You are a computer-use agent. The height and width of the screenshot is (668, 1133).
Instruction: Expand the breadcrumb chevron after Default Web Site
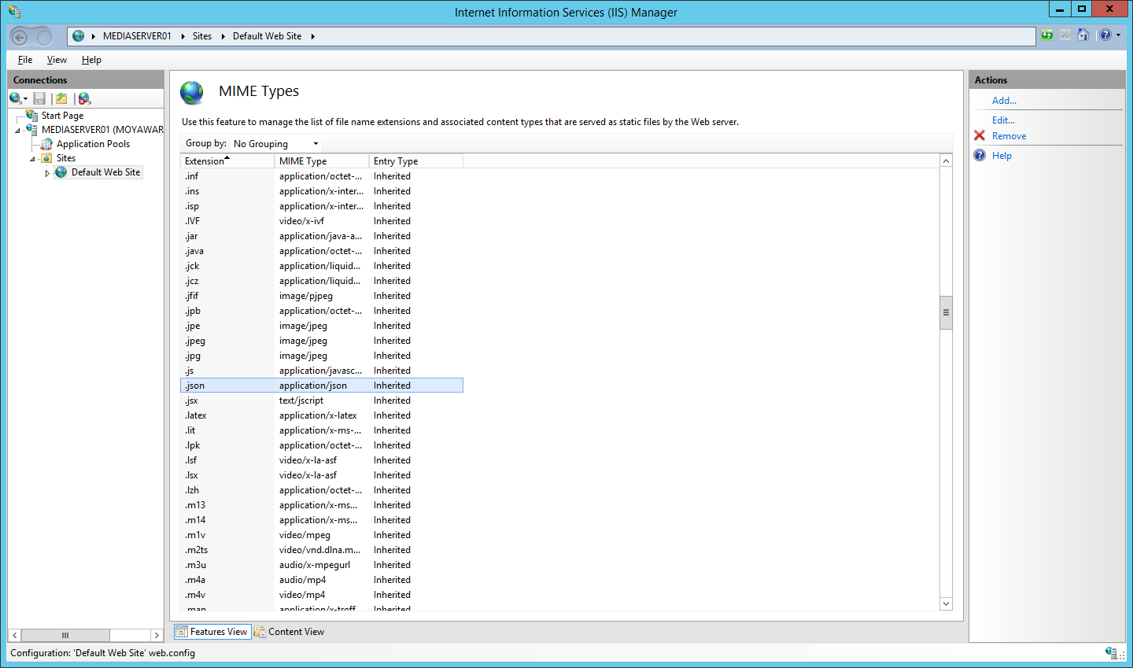pos(312,35)
